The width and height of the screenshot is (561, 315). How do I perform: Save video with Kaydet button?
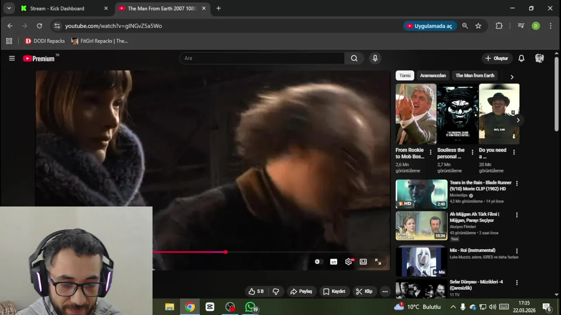(x=334, y=291)
